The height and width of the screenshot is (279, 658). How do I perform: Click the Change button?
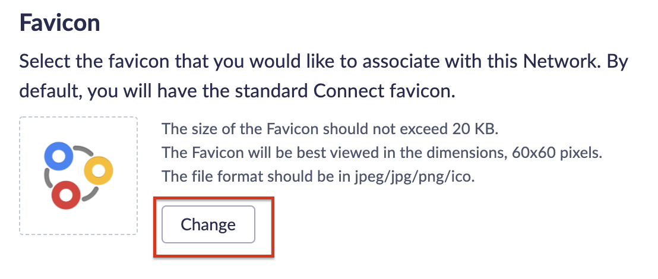coord(208,224)
